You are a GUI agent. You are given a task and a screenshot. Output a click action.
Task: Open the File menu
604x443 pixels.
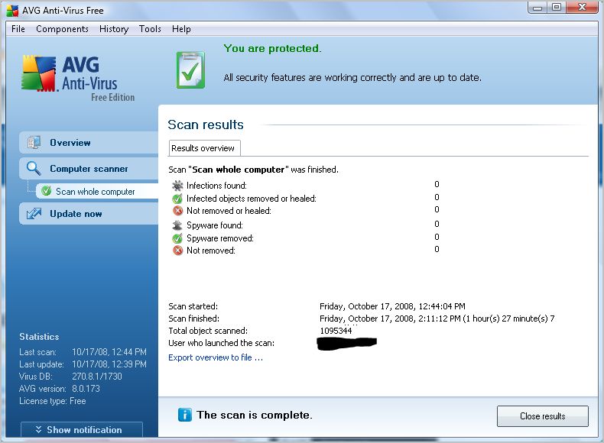[18, 29]
